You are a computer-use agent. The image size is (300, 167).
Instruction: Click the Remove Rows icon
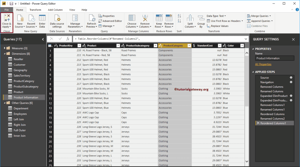point(169,18)
